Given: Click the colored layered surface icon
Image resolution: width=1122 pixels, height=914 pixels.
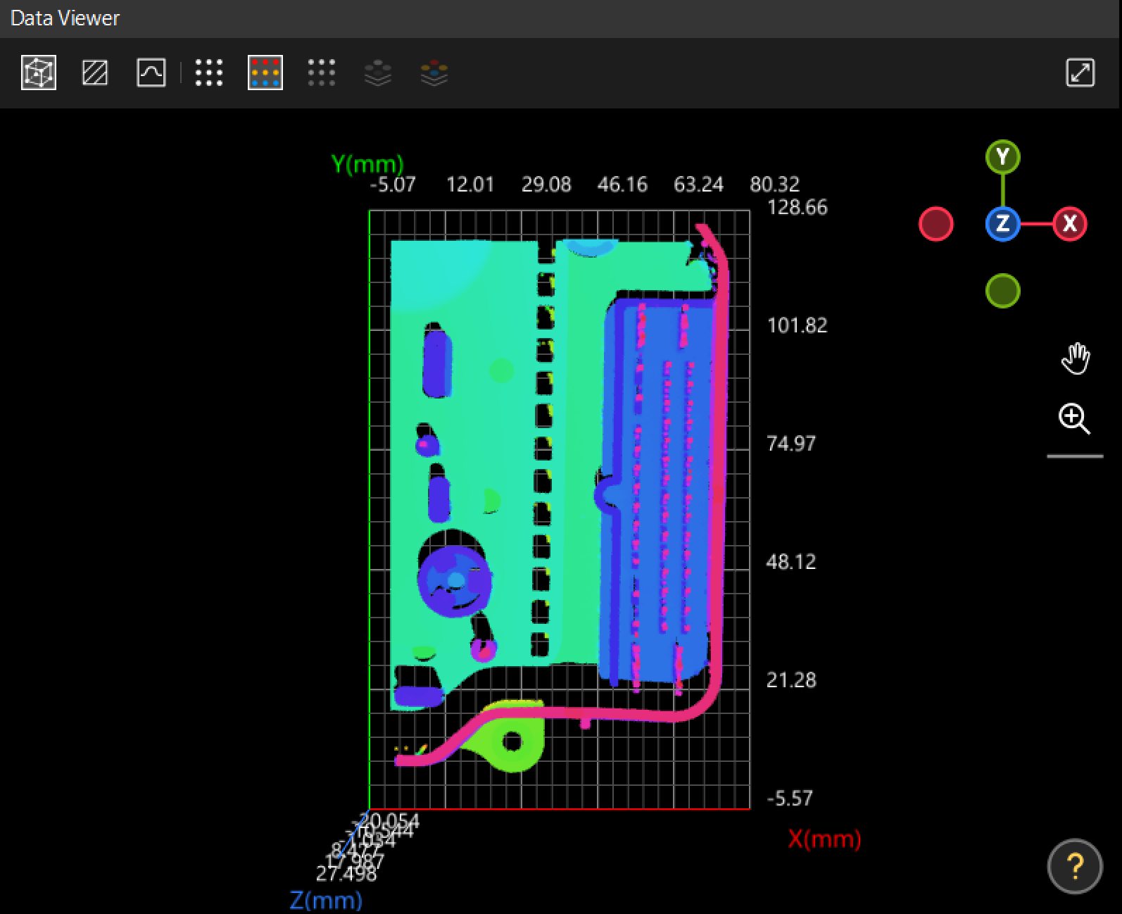Looking at the screenshot, I should [x=434, y=73].
